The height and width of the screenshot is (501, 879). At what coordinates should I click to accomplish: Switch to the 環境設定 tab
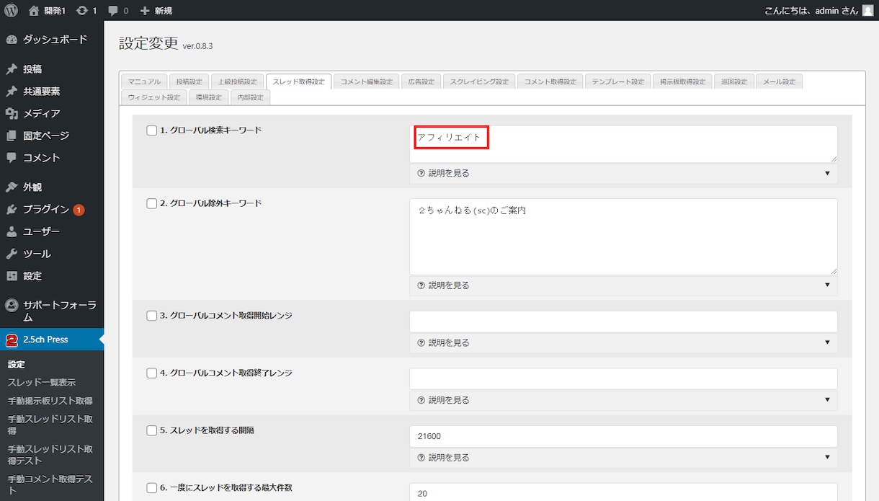[209, 97]
